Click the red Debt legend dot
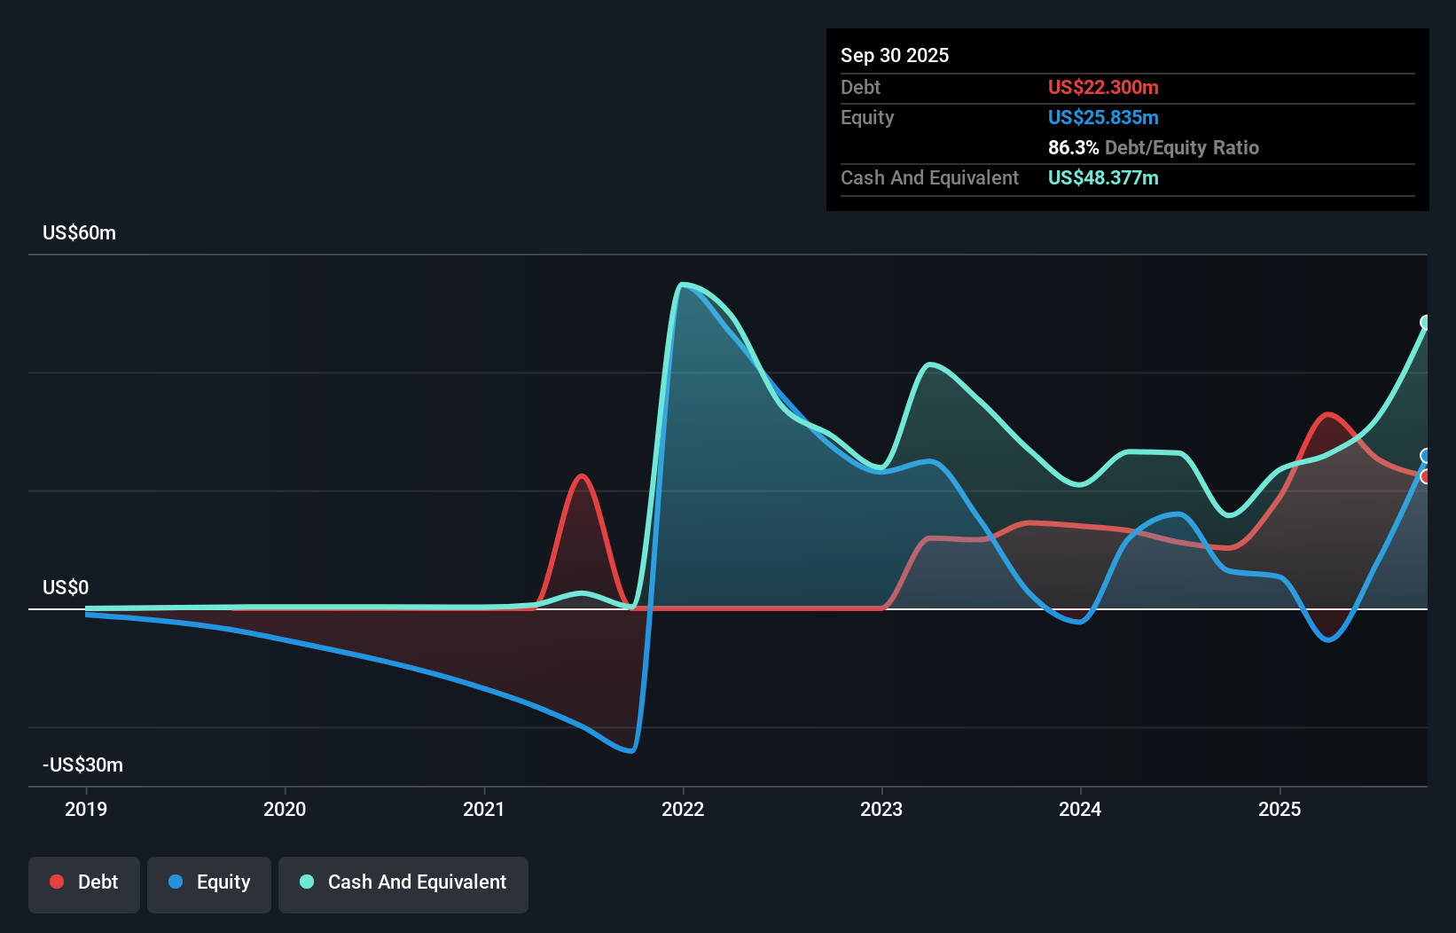This screenshot has height=933, width=1456. pyautogui.click(x=57, y=882)
